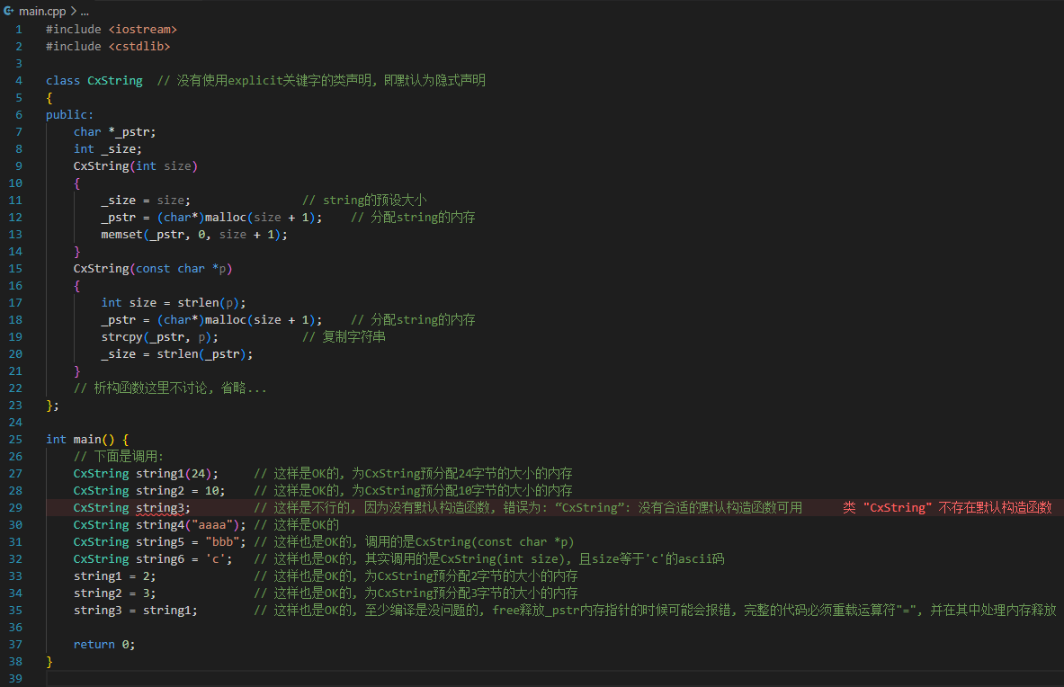Screen dimensions: 1064x687
Task: Click the '// 复制字符串' comment
Action: pyautogui.click(x=344, y=336)
